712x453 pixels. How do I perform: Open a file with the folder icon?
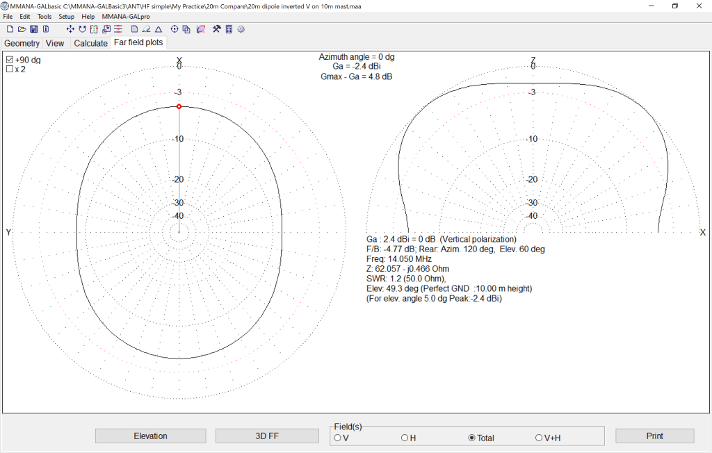[22, 29]
